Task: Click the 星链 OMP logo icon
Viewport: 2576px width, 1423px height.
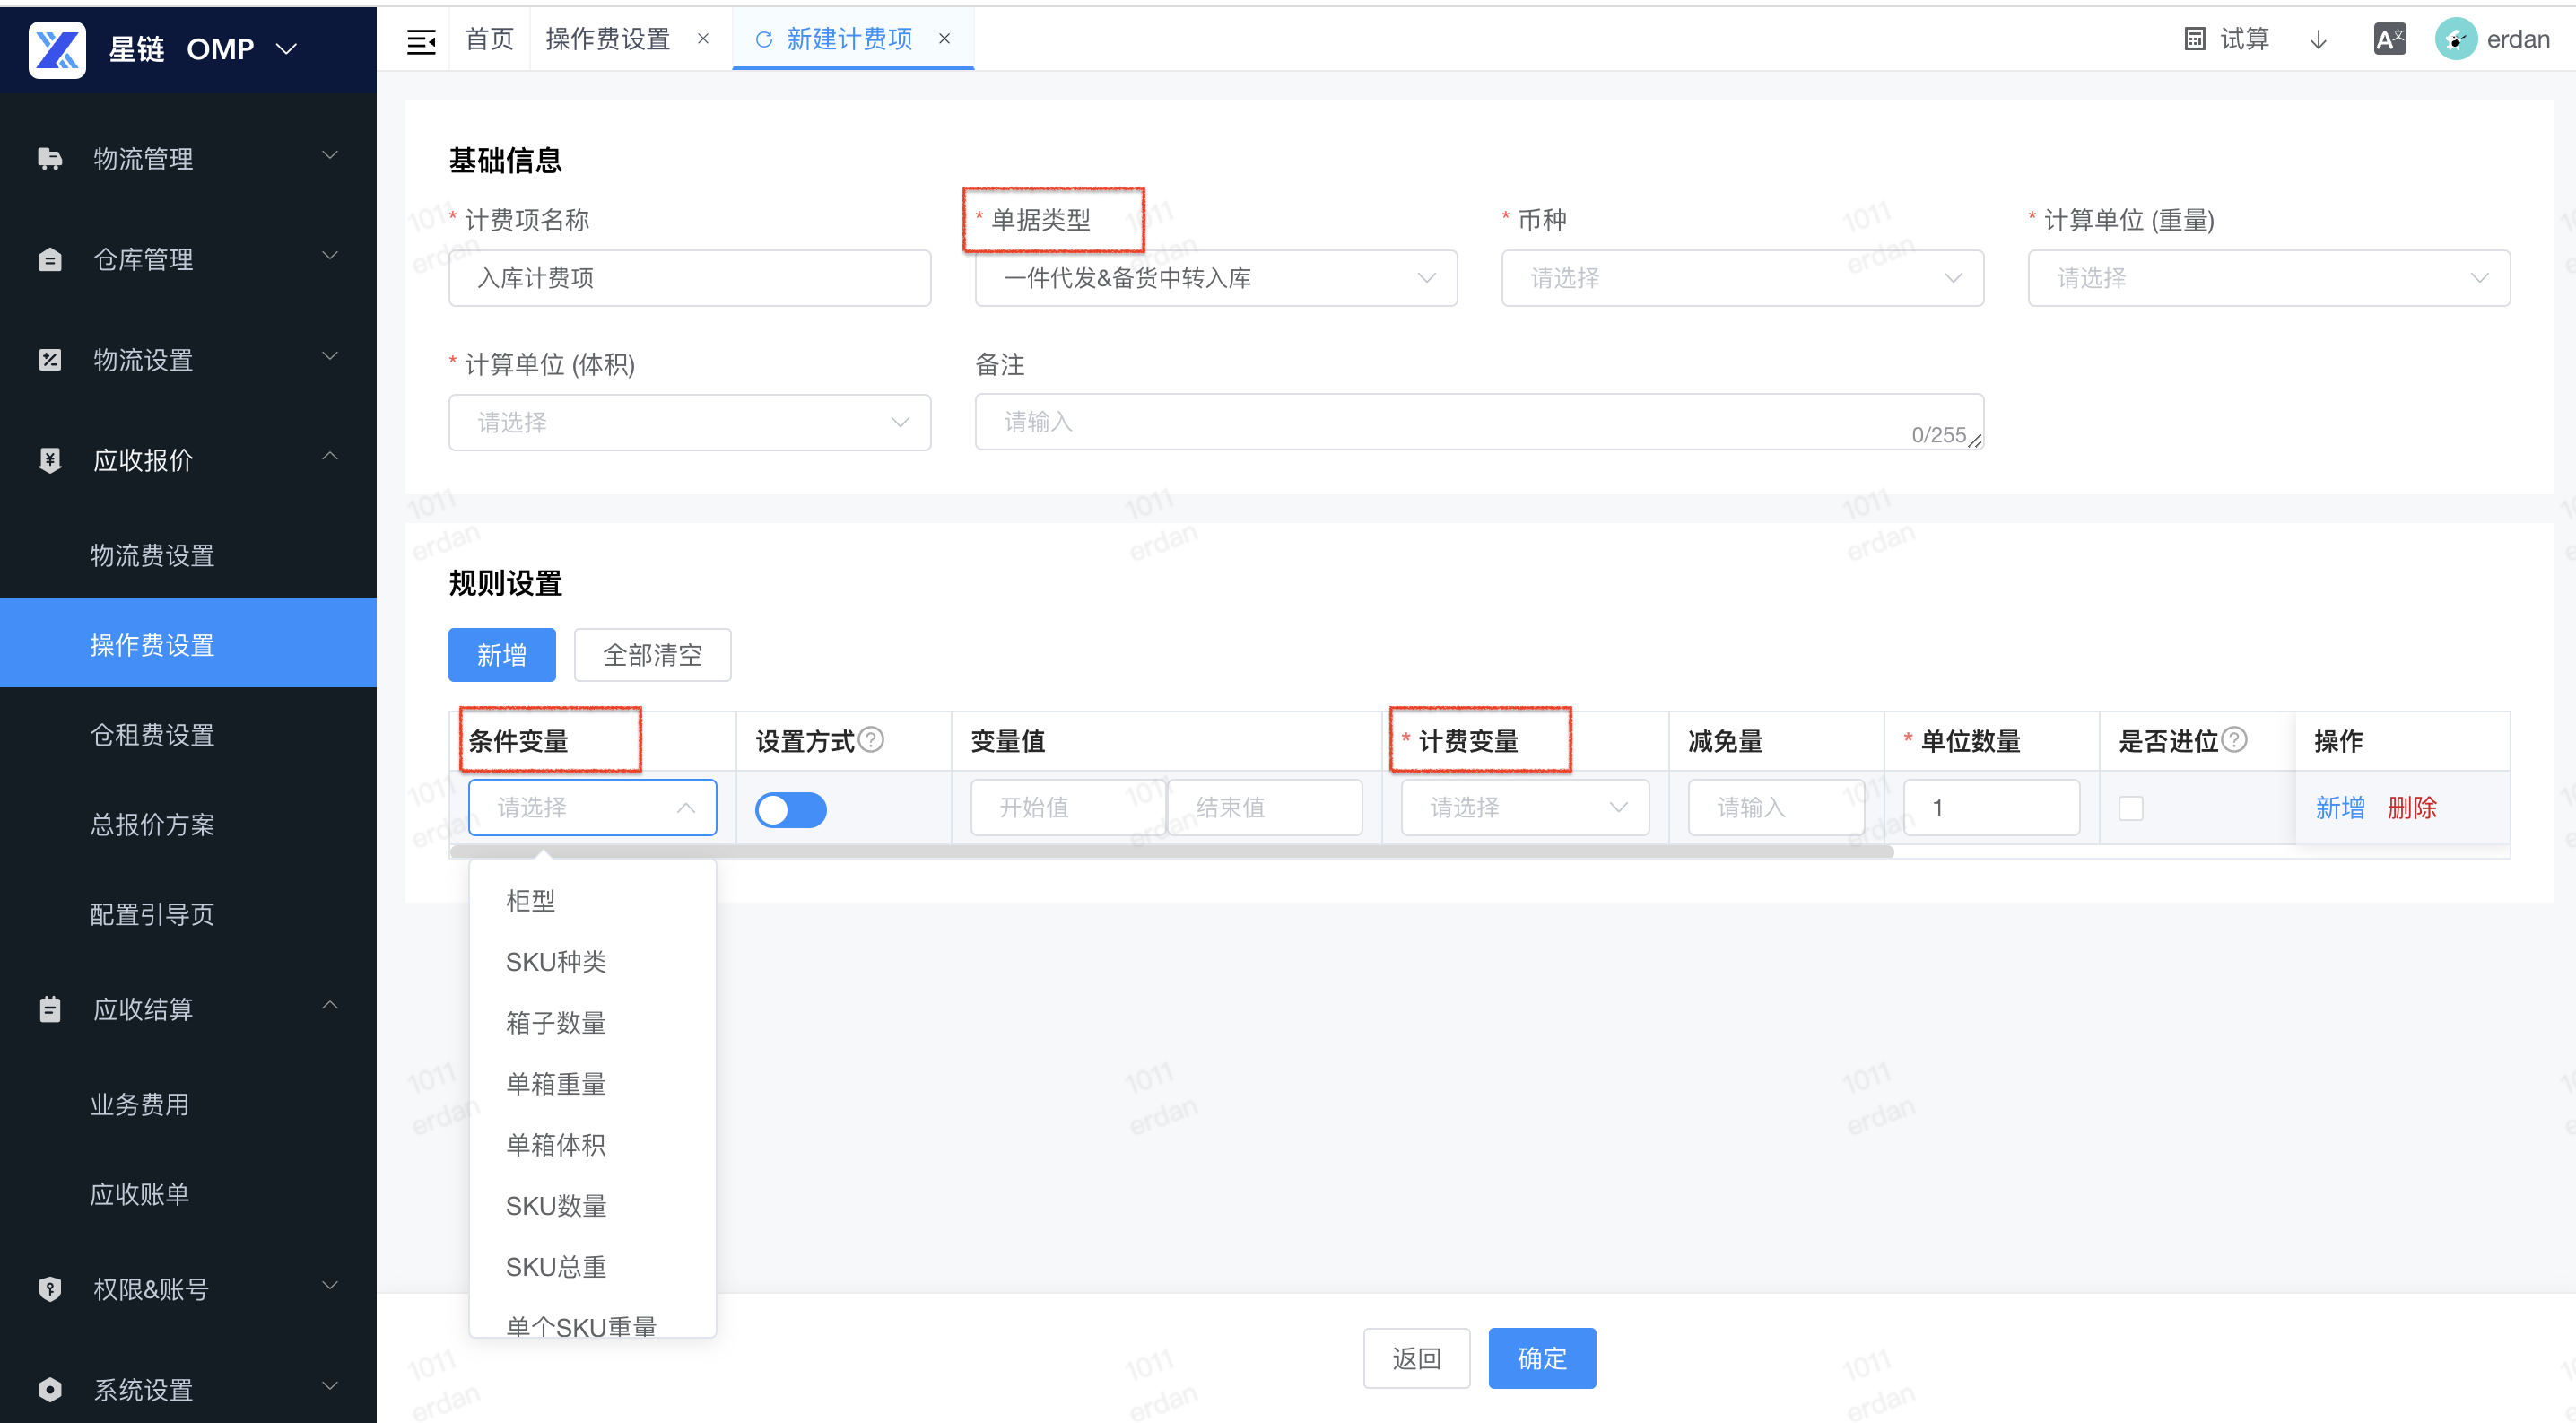Action: pos(57,49)
